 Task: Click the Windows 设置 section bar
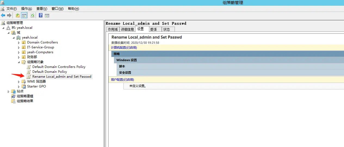pyautogui.click(x=229, y=60)
